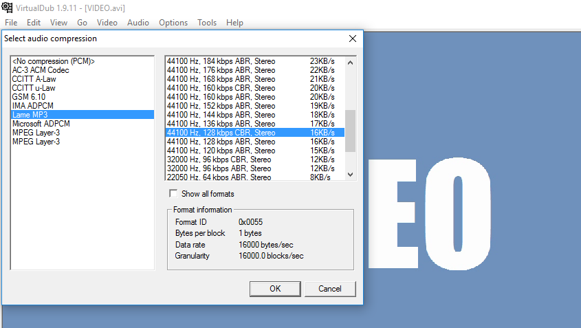Choose 44100 Hz, 120 kbps ABR, Stereo
Viewport: 581px width, 328px height.
[x=255, y=151]
